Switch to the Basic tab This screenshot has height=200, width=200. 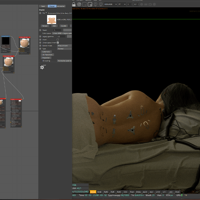(x=43, y=6)
